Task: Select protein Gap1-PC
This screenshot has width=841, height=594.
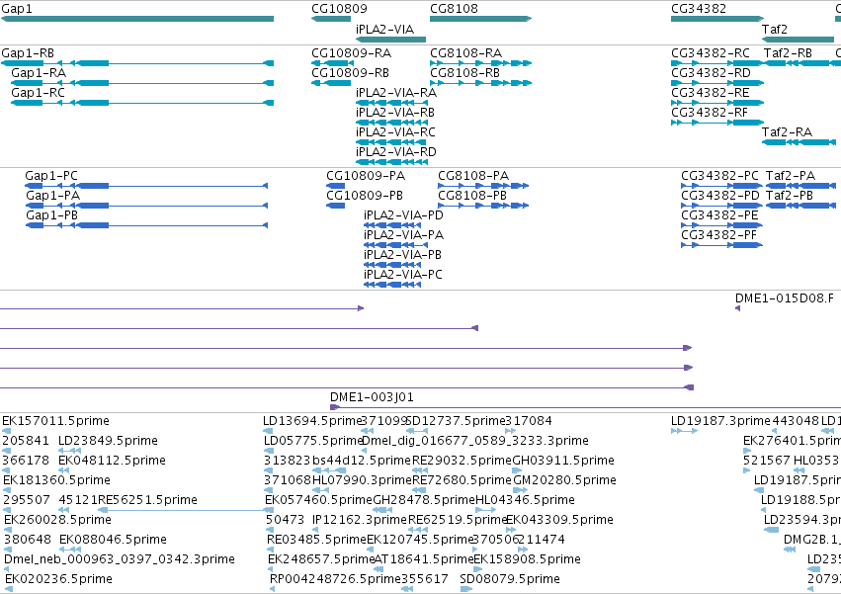Action: pyautogui.click(x=146, y=186)
